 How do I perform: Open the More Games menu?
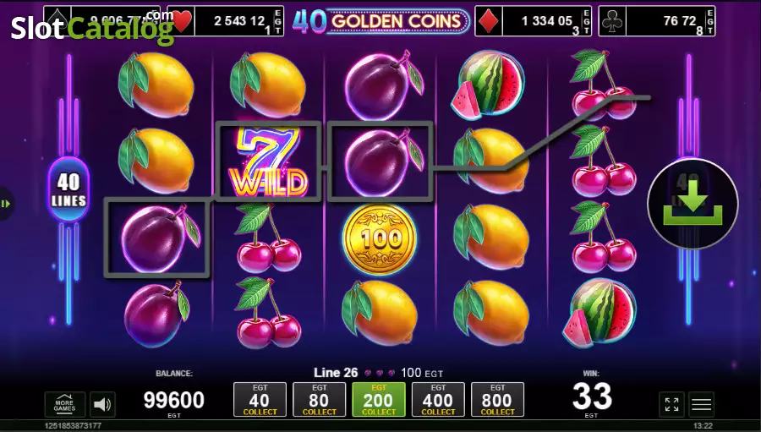(64, 404)
